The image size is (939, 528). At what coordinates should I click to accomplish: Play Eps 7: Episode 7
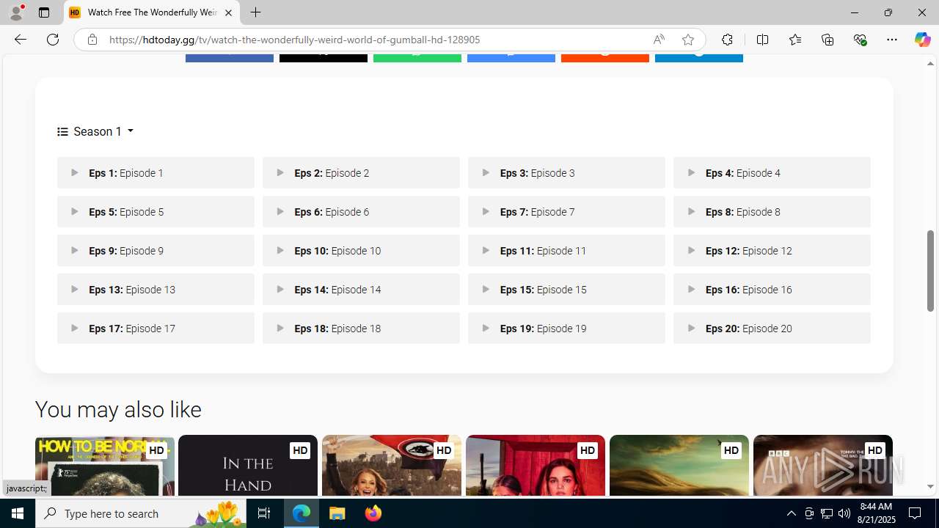[566, 212]
